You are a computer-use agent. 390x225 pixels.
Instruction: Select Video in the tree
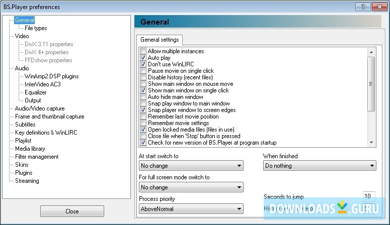[22, 36]
